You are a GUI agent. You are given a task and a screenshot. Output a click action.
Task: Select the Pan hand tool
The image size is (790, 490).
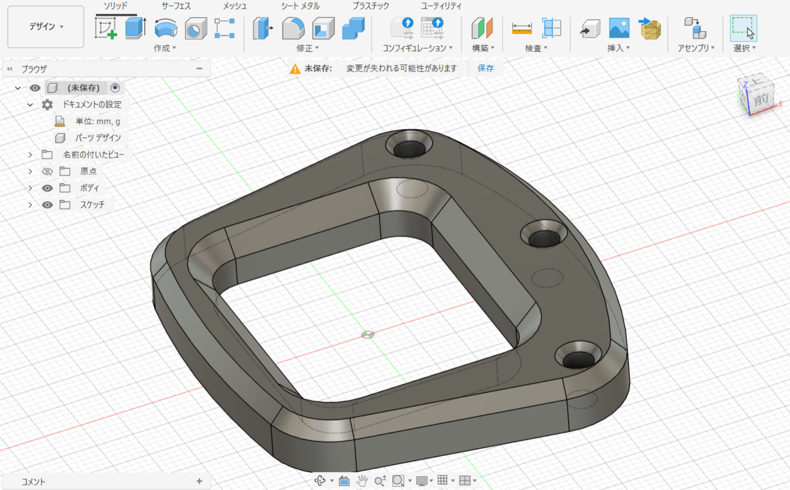362,481
